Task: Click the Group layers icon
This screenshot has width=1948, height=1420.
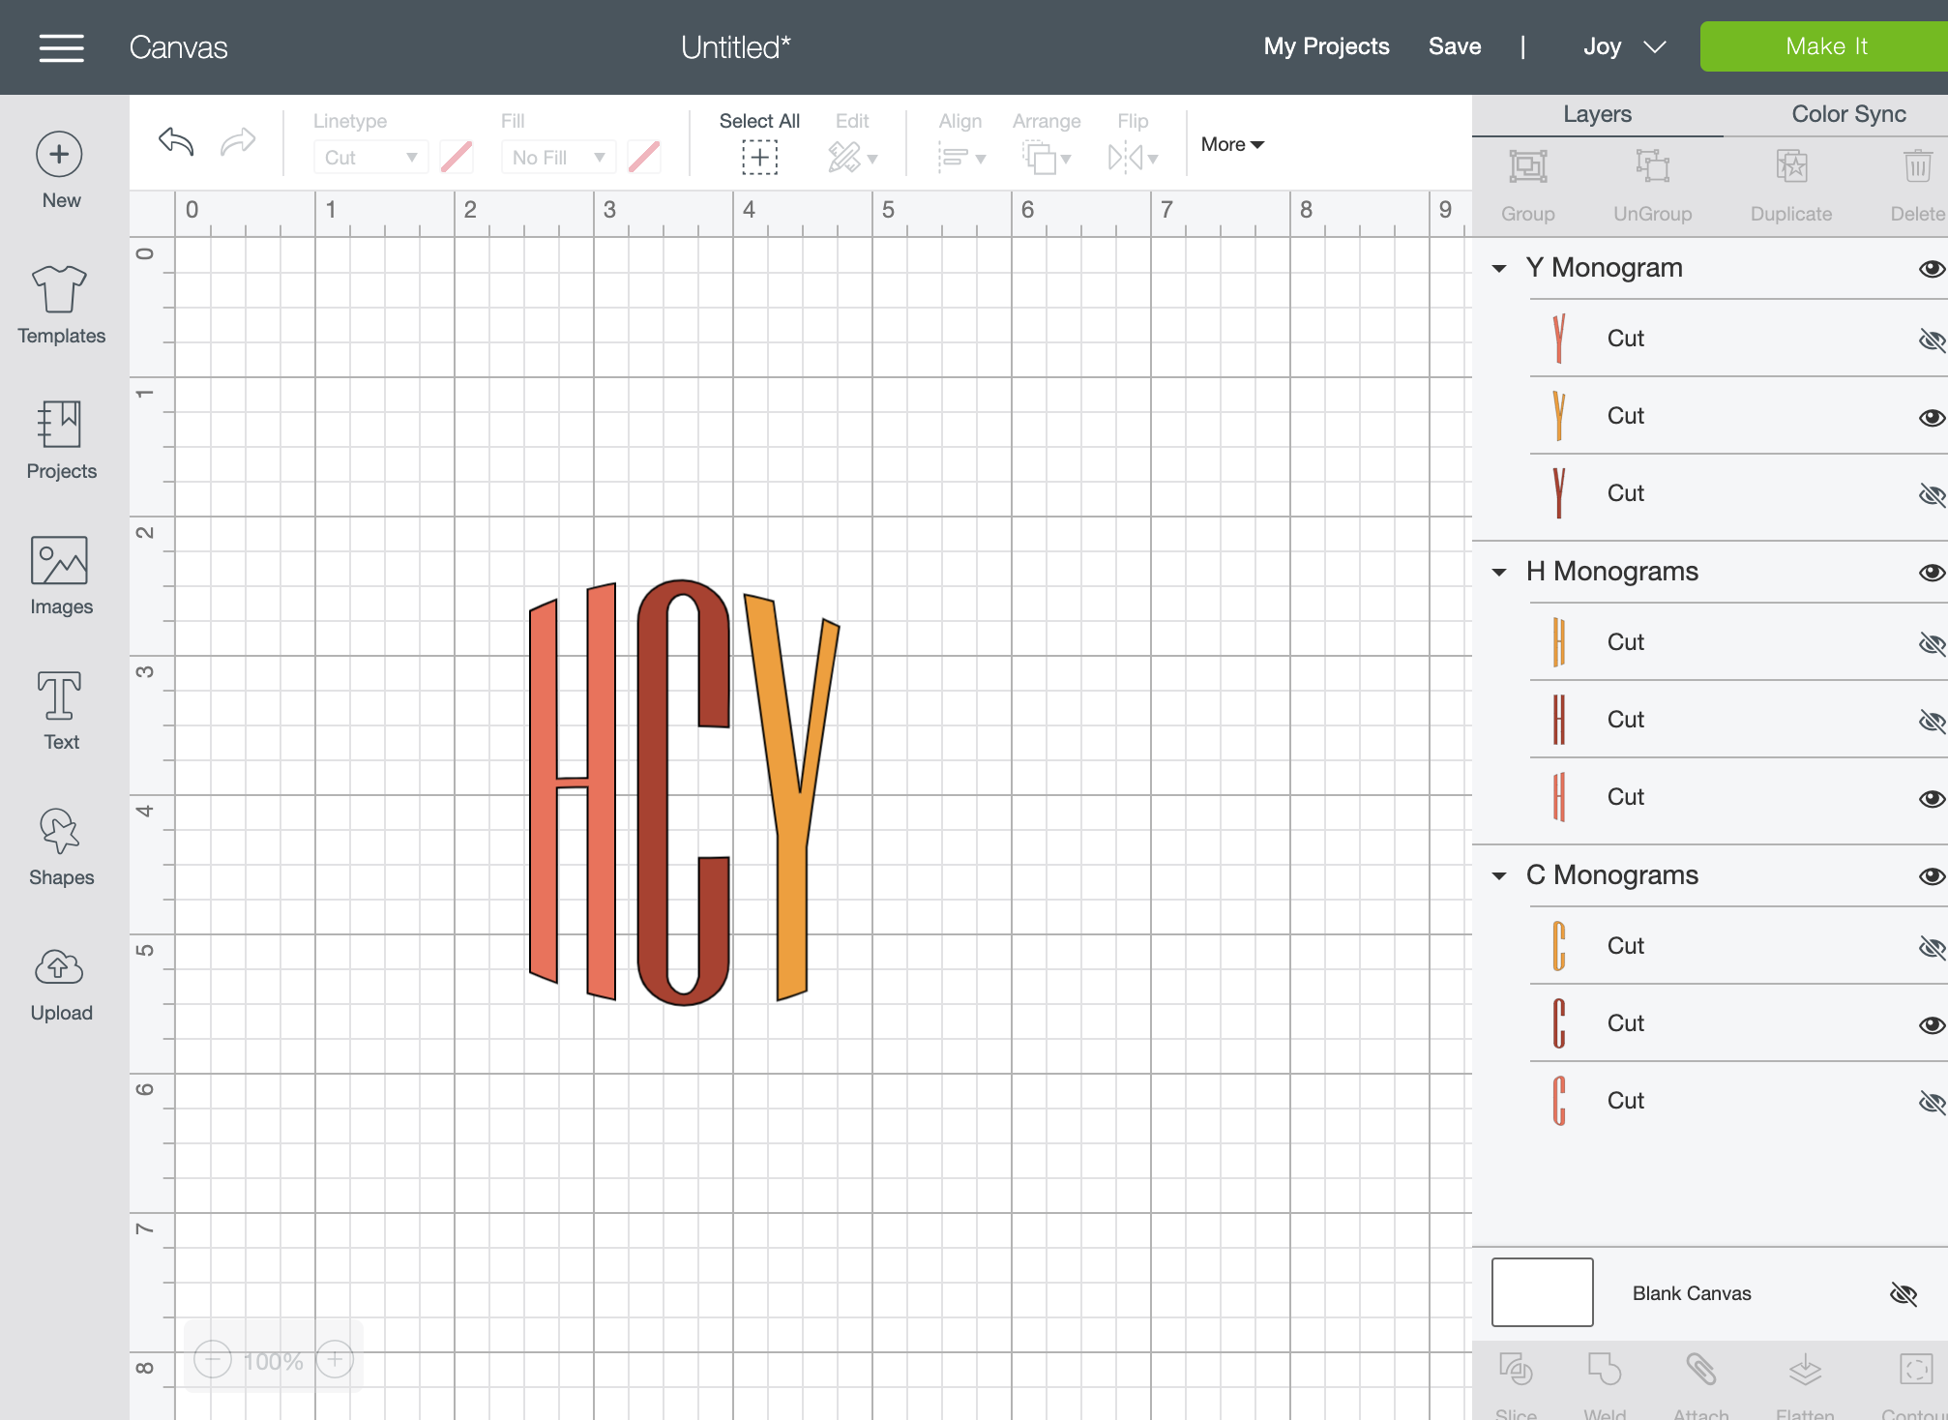Action: click(x=1528, y=166)
